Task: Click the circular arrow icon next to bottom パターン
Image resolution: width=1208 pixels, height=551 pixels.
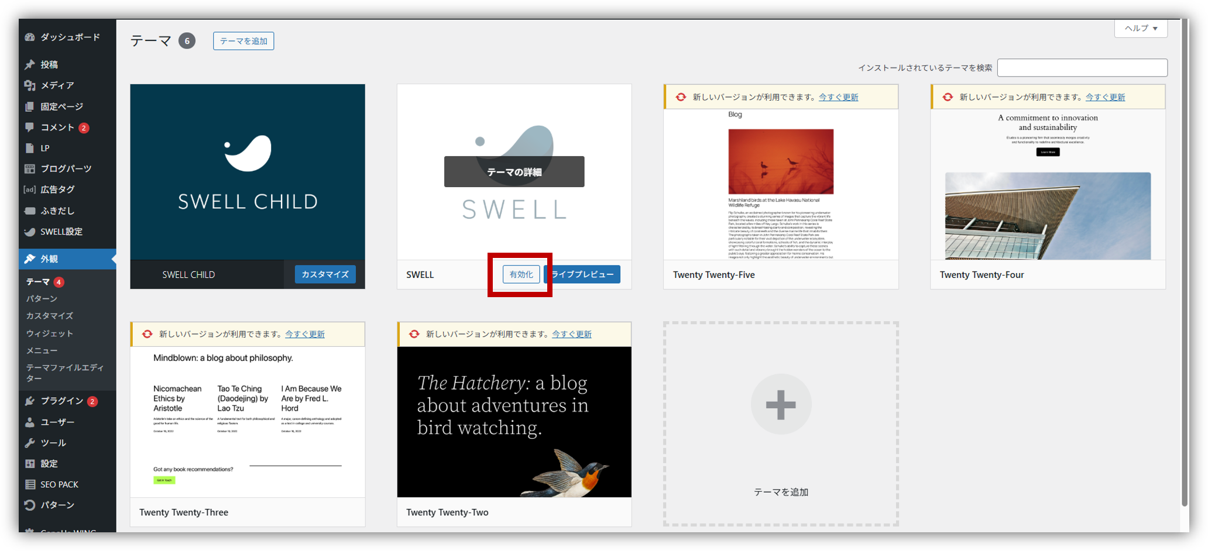Action: point(30,505)
